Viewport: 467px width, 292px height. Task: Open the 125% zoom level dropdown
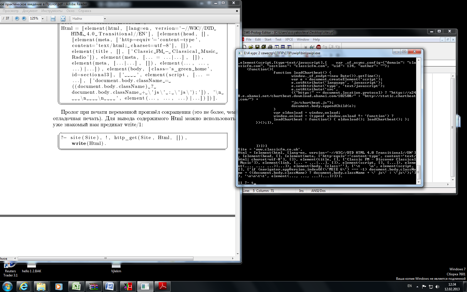click(43, 19)
